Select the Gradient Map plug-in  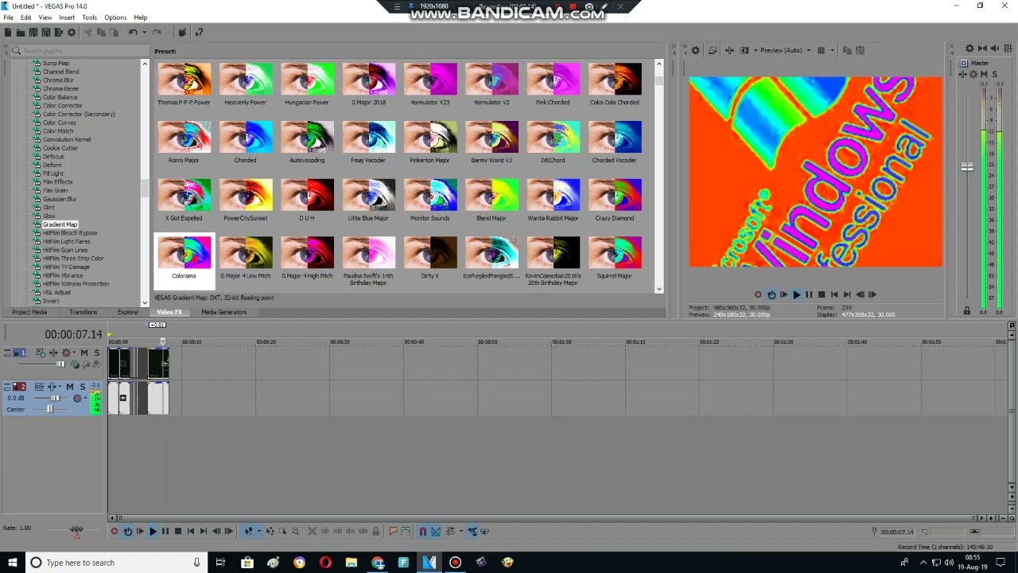(x=60, y=224)
